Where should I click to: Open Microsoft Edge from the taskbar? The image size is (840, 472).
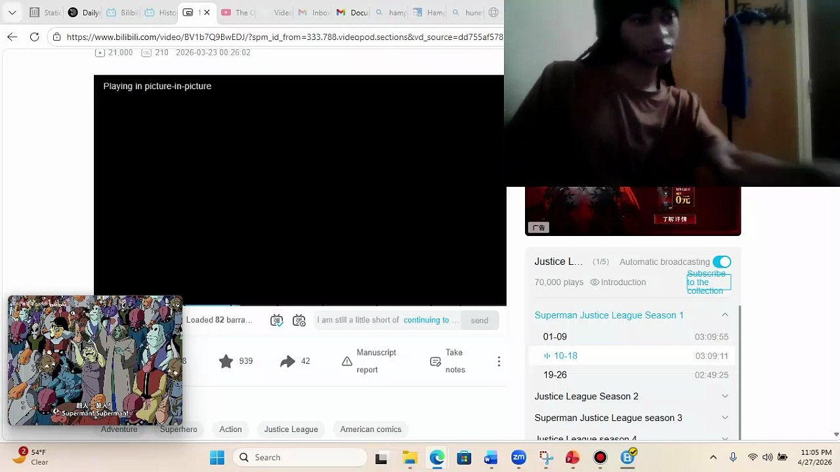[x=436, y=458]
